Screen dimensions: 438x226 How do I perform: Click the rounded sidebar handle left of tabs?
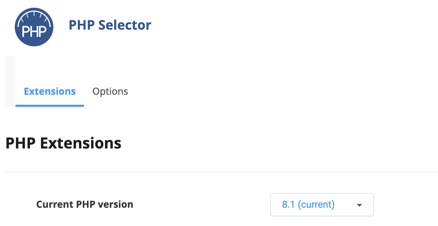point(10,81)
